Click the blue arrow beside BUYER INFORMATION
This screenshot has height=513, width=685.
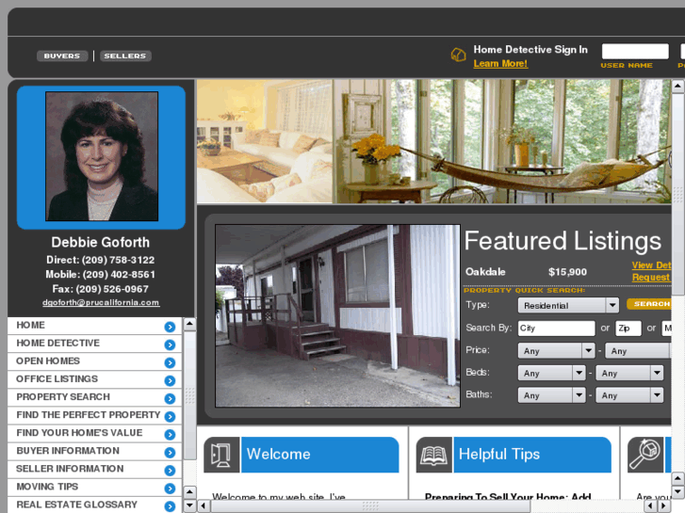[170, 453]
